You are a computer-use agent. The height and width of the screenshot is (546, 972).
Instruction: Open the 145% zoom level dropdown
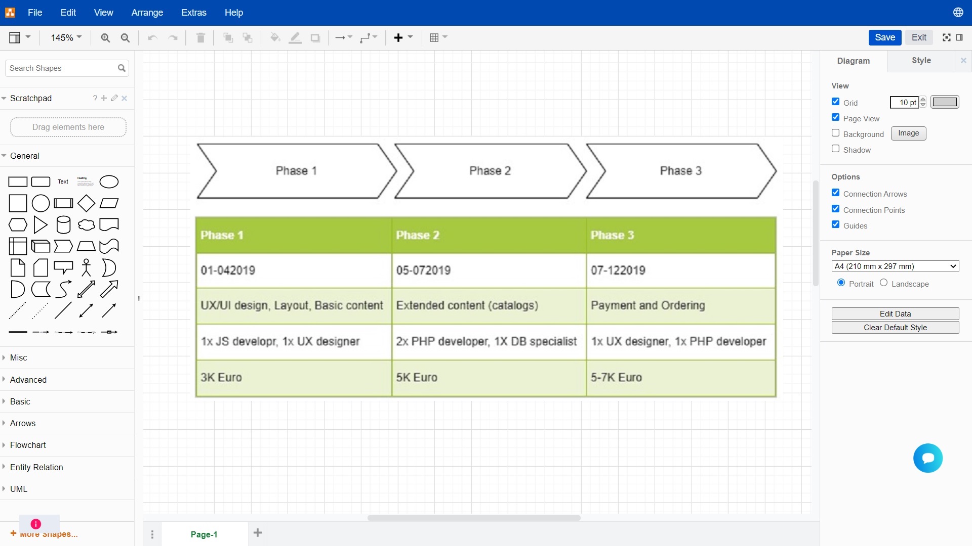(x=66, y=38)
